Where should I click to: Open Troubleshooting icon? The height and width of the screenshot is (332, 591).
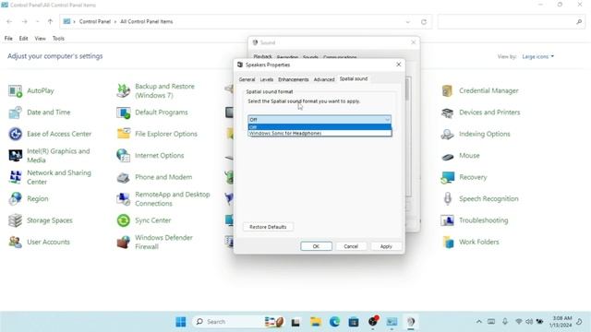coord(447,220)
